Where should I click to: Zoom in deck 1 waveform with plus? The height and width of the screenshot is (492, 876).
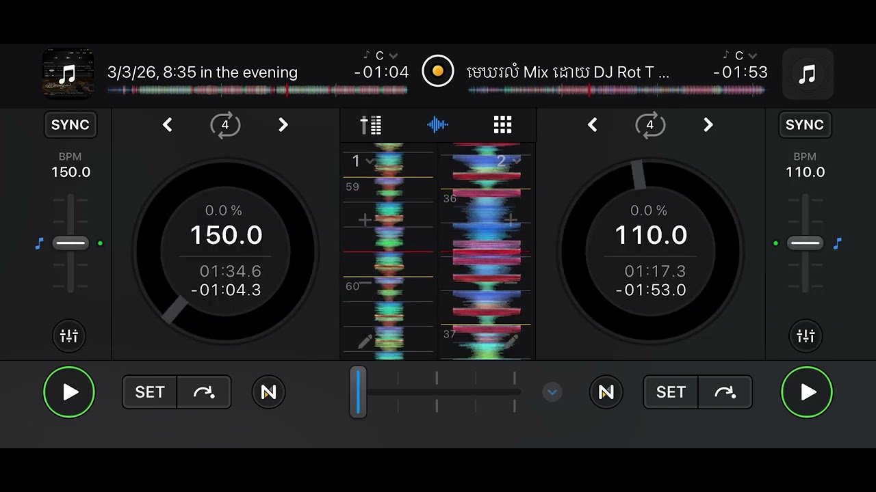[x=365, y=220]
